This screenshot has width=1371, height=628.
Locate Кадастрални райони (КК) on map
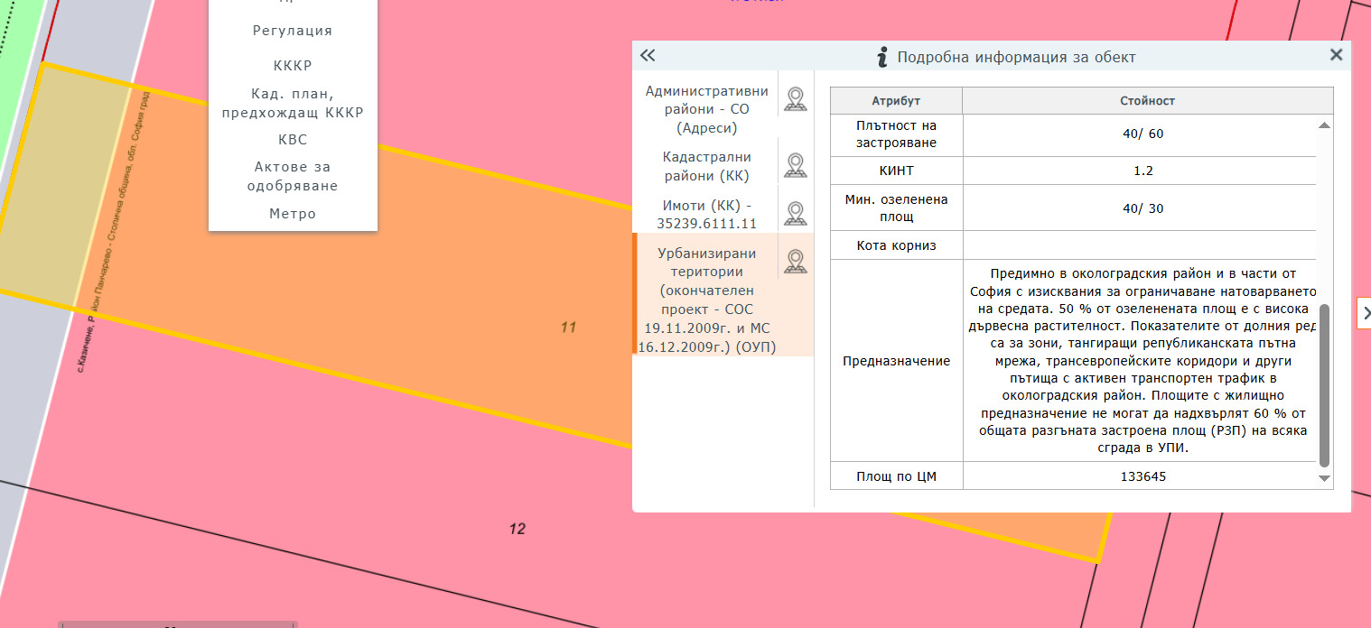click(795, 166)
